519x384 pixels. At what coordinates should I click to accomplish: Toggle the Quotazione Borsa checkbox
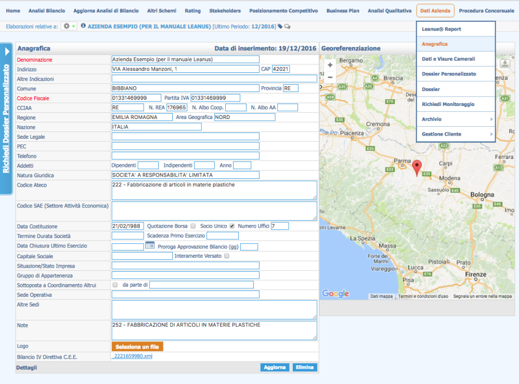click(193, 226)
